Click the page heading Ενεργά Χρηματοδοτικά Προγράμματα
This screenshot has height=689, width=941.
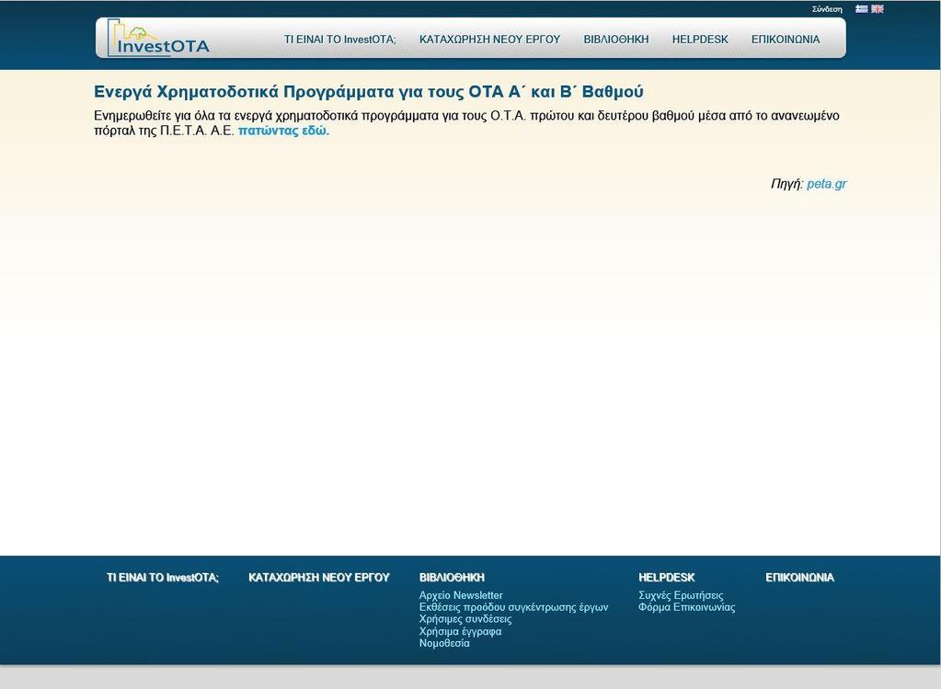coord(369,92)
